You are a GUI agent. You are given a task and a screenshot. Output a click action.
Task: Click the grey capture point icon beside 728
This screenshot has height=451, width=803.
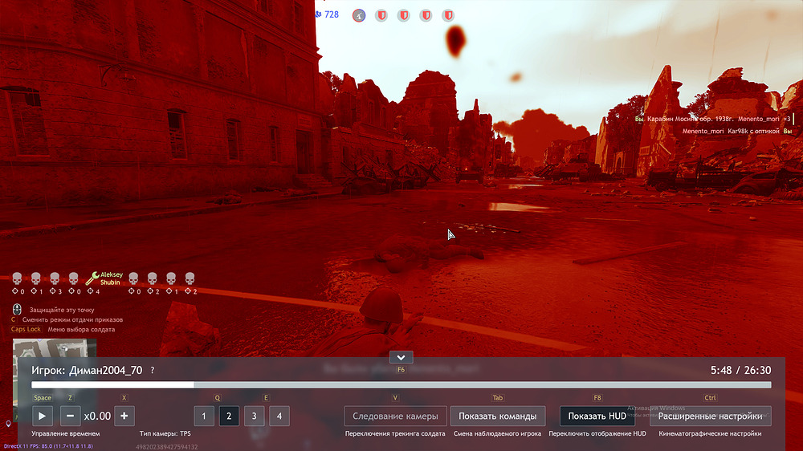click(359, 15)
